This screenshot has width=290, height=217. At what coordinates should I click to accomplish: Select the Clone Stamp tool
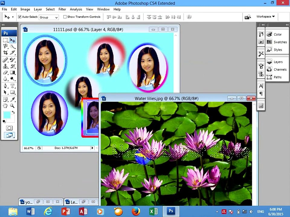click(x=5, y=66)
